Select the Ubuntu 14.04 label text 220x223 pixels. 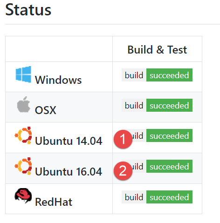click(69, 141)
